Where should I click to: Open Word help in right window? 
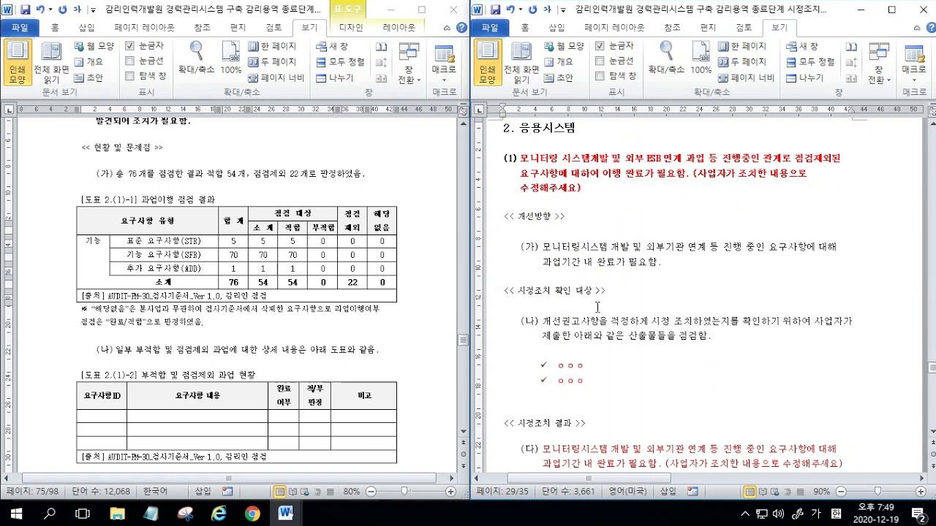tap(930, 27)
